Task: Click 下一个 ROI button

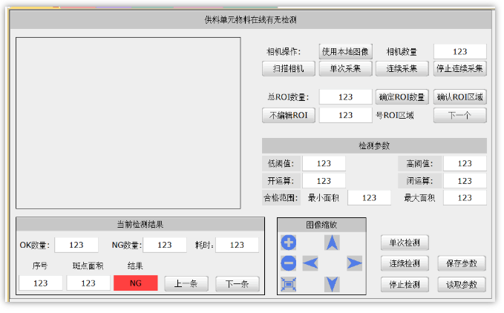Action: (x=460, y=115)
